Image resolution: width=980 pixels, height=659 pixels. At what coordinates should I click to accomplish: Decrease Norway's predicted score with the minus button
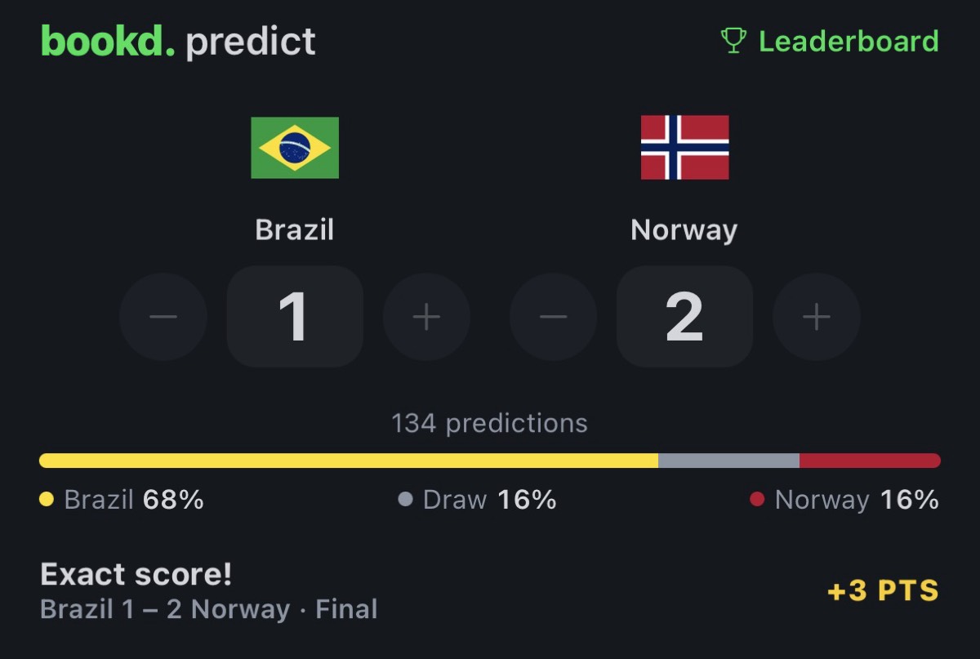click(x=553, y=317)
